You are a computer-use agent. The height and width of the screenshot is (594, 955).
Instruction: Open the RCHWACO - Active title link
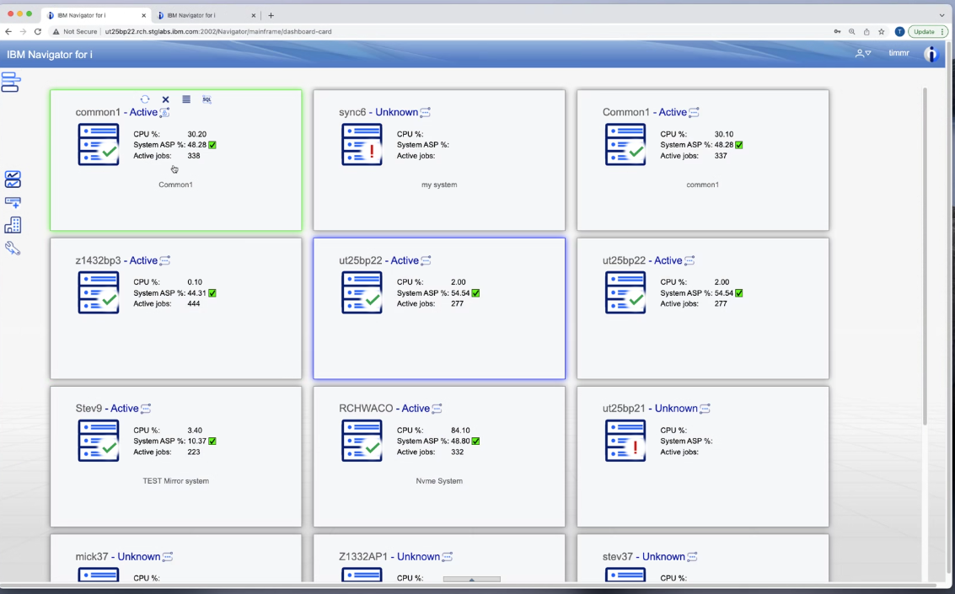tap(384, 409)
